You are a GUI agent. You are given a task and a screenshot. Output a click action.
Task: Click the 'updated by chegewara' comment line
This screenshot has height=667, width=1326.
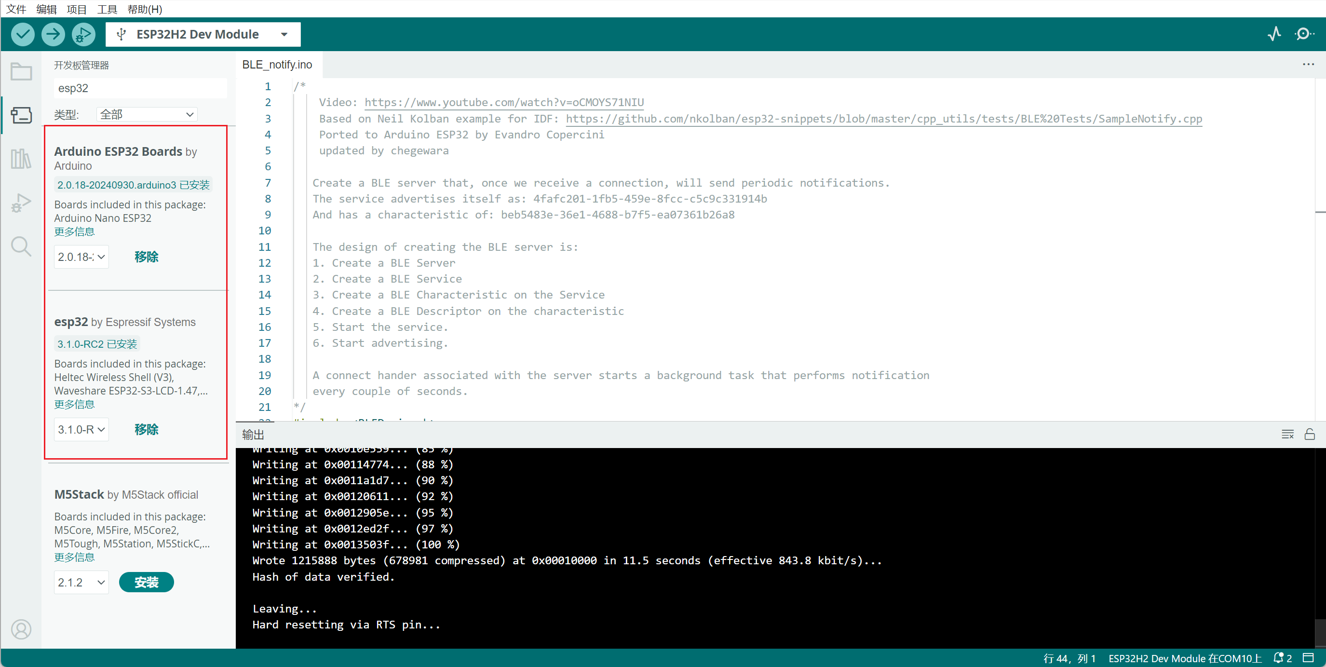pyautogui.click(x=384, y=150)
